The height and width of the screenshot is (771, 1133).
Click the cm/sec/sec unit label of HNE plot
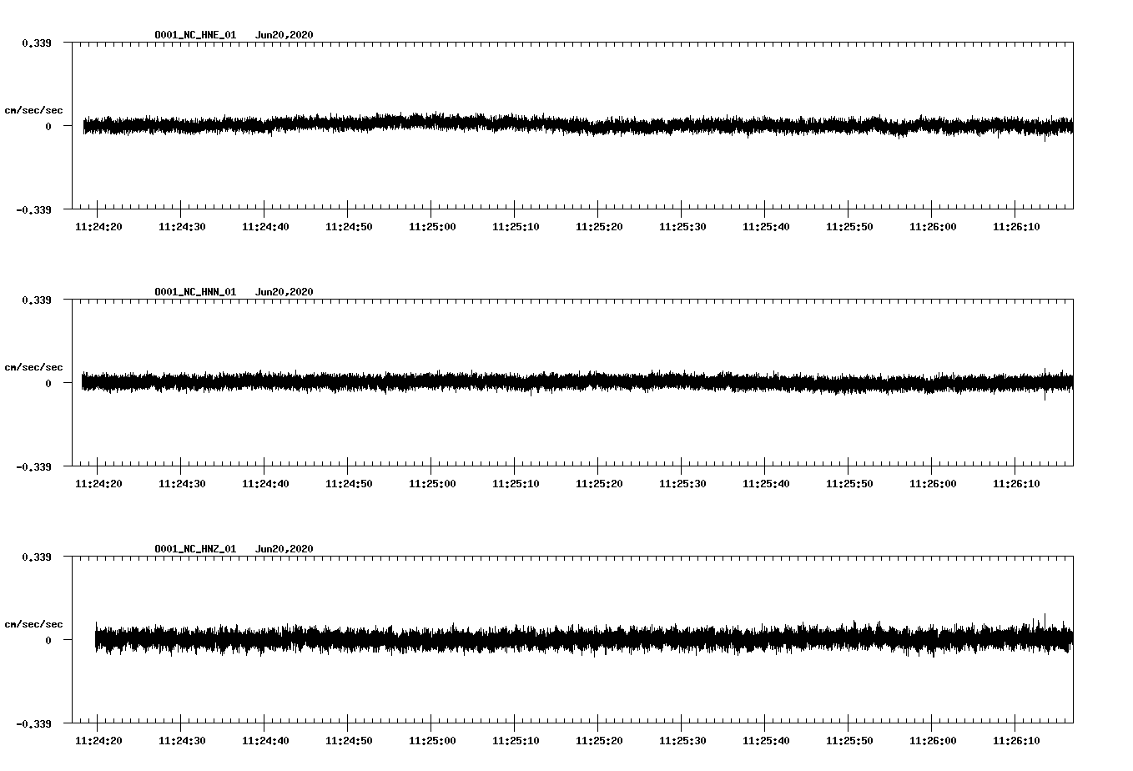pos(33,110)
